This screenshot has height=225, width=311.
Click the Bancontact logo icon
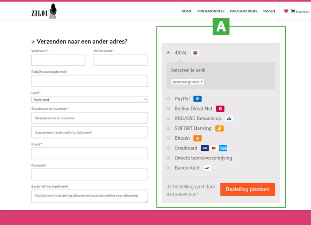coord(207,168)
